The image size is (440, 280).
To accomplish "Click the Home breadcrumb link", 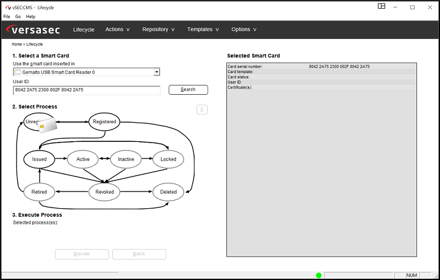I will click(x=17, y=45).
